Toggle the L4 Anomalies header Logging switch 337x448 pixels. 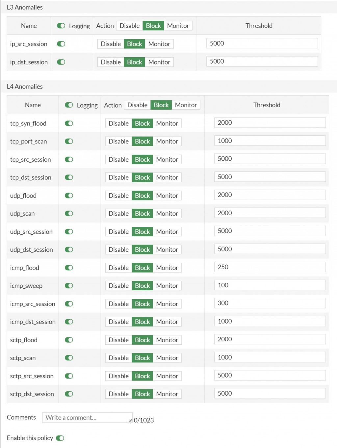pos(69,105)
